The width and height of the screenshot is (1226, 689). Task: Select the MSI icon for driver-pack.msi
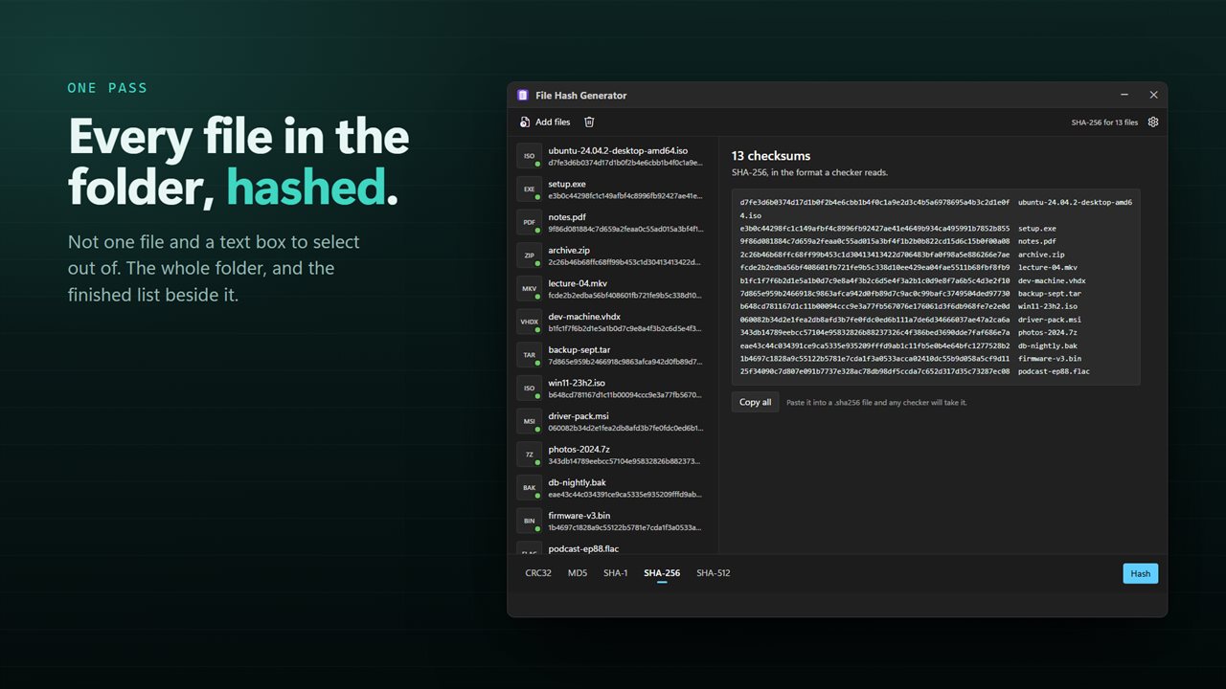coord(529,422)
